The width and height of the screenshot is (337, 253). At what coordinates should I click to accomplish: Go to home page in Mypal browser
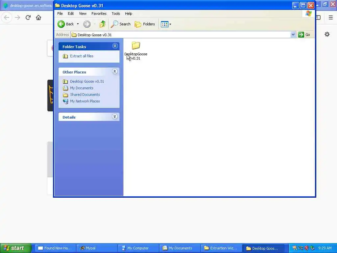click(39, 17)
